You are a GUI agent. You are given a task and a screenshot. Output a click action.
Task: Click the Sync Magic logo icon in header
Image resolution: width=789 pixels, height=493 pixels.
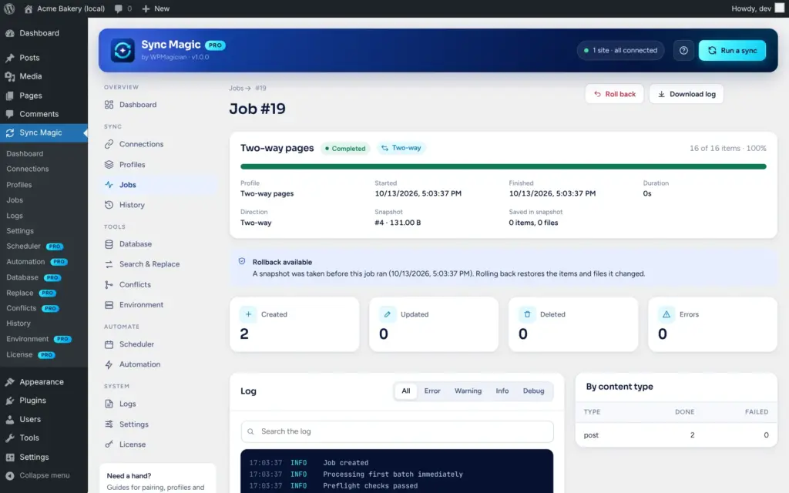click(x=123, y=50)
